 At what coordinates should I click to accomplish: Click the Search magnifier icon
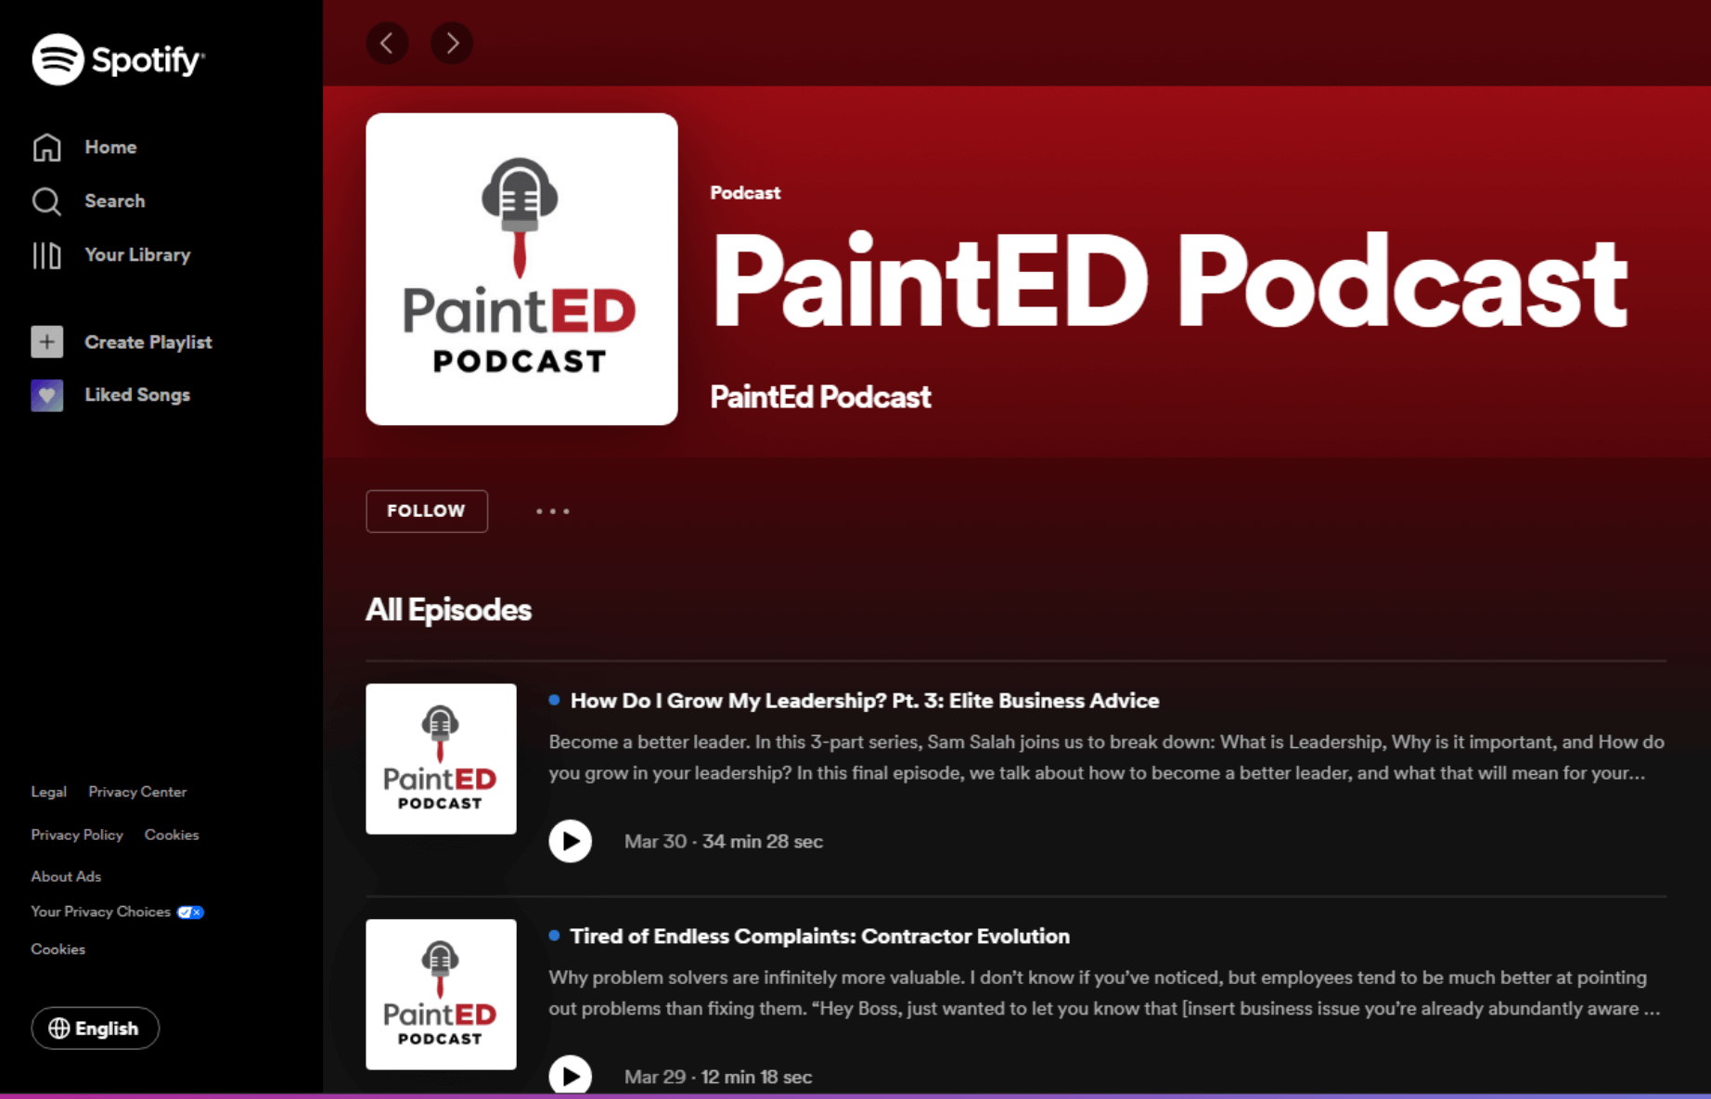46,201
